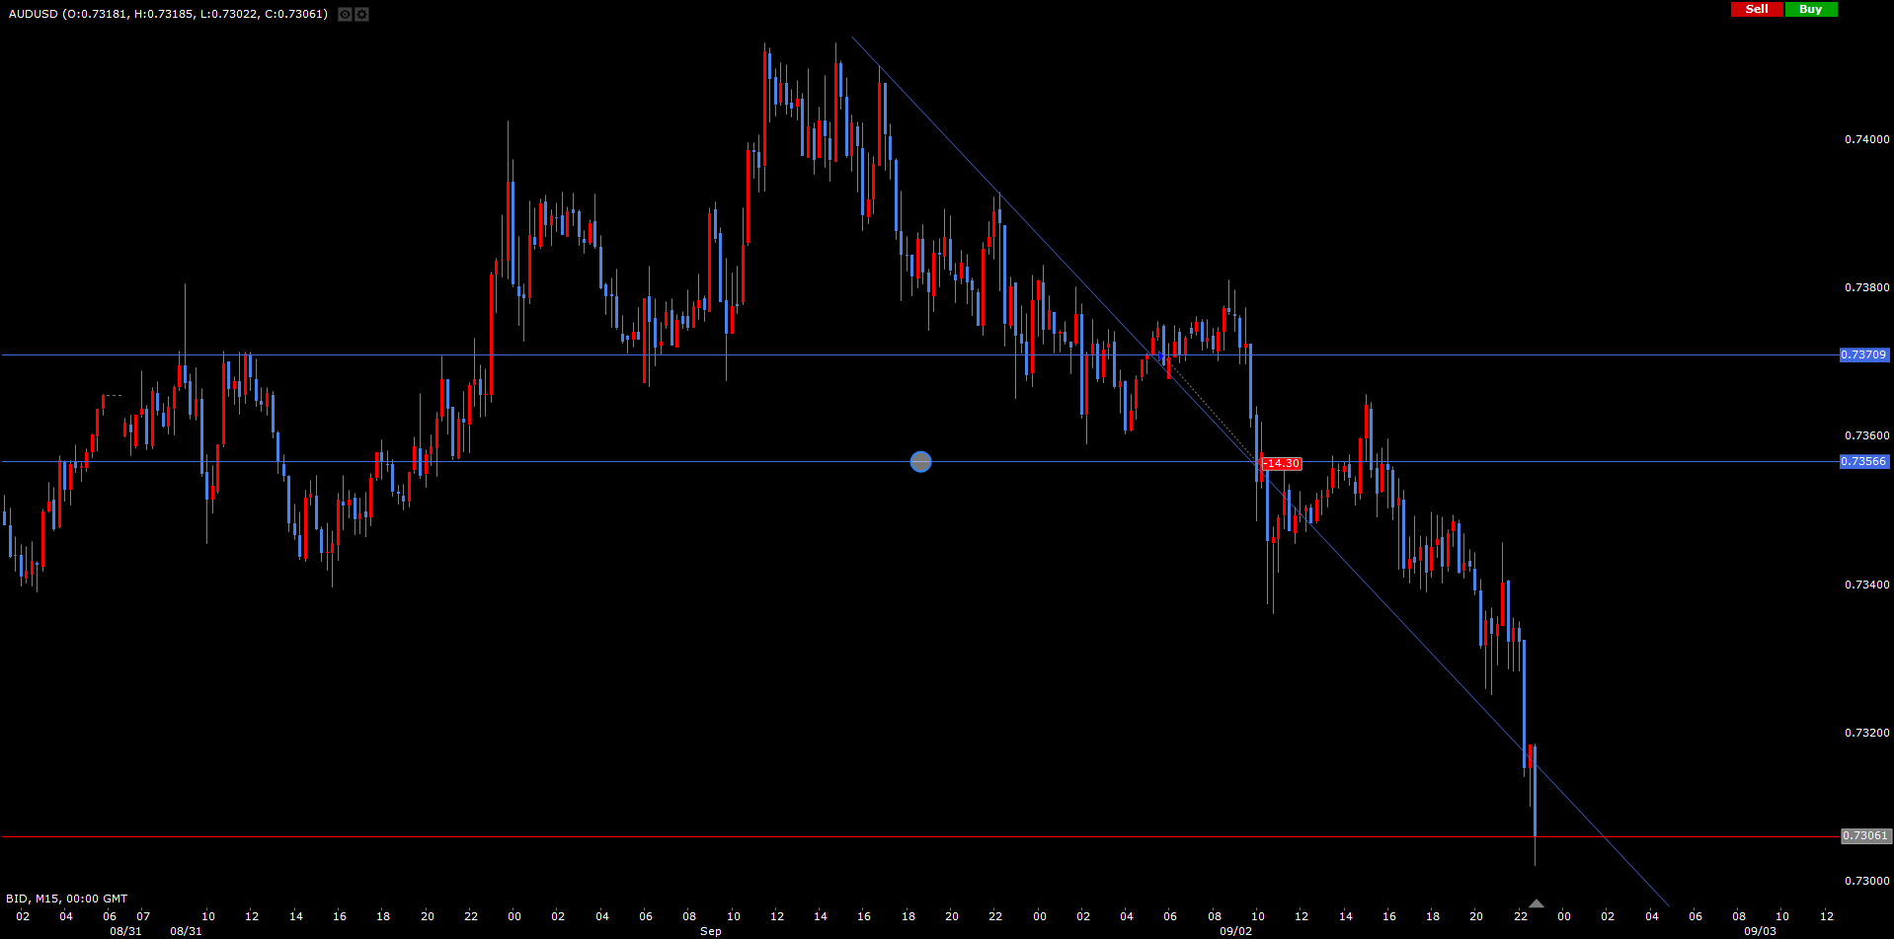Viewport: 1894px width, 939px height.
Task: Click the 0.74000 price axis label
Action: coord(1866,139)
